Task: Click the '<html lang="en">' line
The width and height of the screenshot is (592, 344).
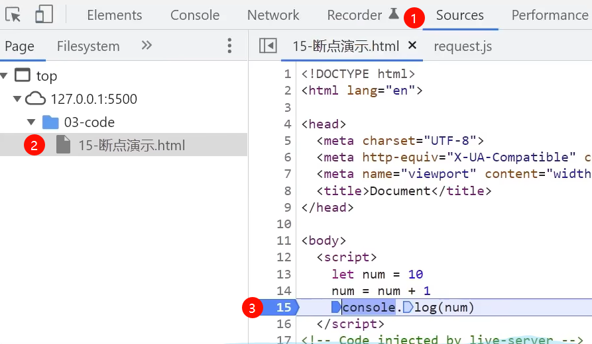Action: pyautogui.click(x=362, y=91)
